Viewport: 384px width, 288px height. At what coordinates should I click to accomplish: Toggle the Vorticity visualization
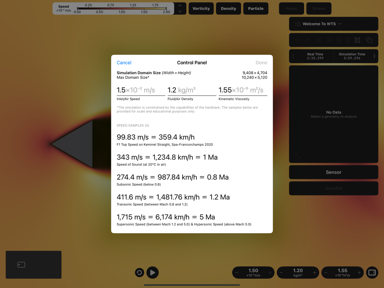201,8
